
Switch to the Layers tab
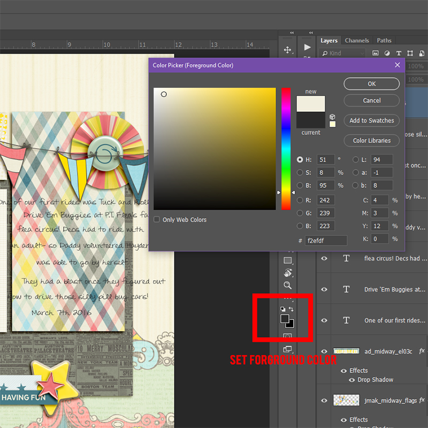click(329, 41)
